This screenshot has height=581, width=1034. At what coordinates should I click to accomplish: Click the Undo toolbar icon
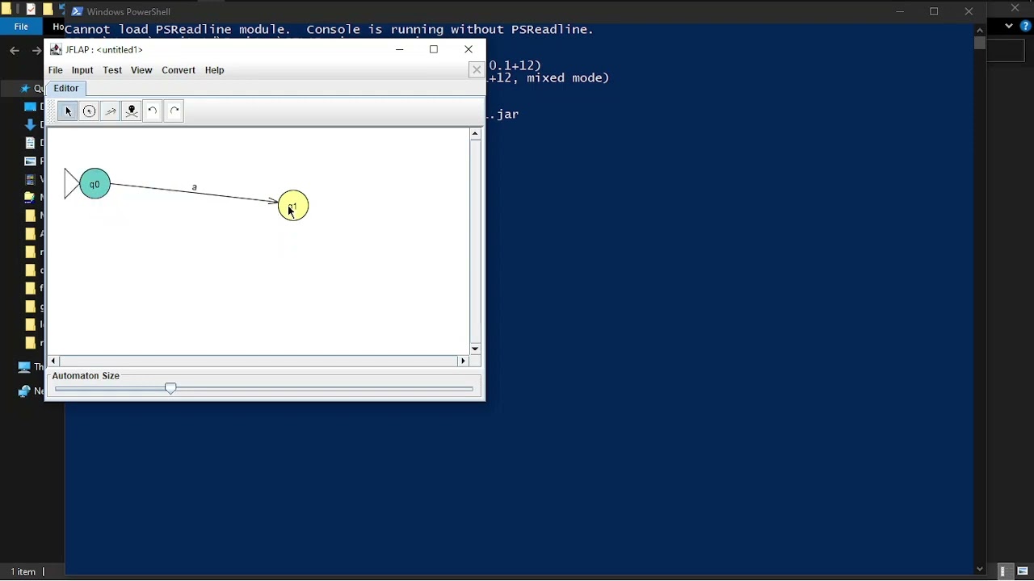click(x=153, y=111)
